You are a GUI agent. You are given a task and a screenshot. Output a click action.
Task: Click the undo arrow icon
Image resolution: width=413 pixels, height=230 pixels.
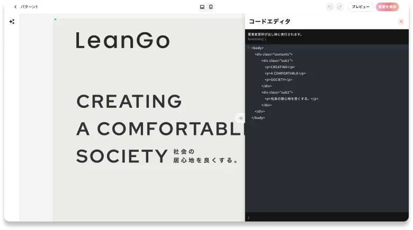pyautogui.click(x=330, y=7)
